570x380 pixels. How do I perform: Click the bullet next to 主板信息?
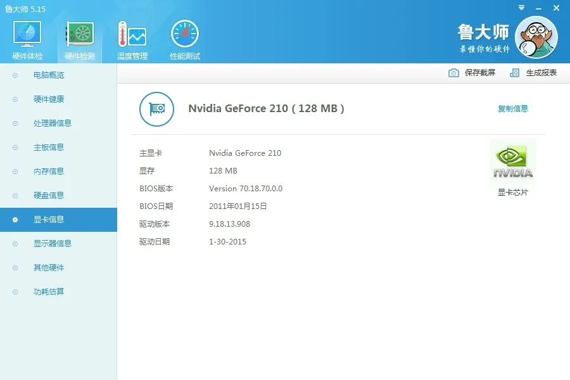pos(15,148)
